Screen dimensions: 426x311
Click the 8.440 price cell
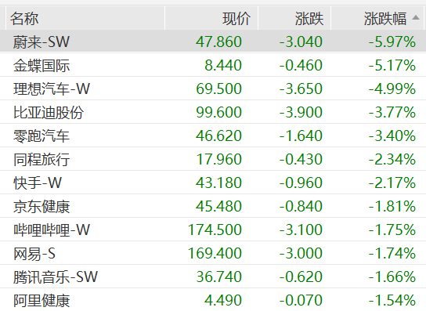tap(223, 65)
